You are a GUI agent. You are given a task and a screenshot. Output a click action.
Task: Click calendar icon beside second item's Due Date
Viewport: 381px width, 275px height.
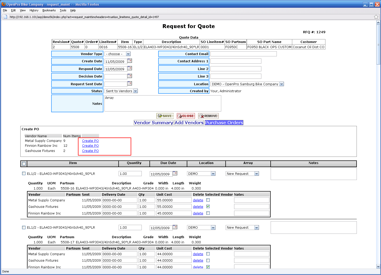(175, 227)
